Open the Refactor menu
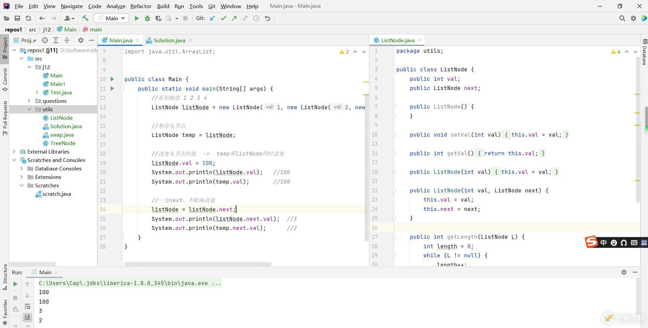 click(141, 6)
